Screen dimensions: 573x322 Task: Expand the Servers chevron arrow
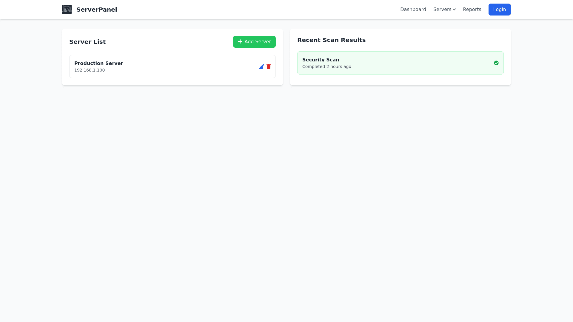[454, 10]
